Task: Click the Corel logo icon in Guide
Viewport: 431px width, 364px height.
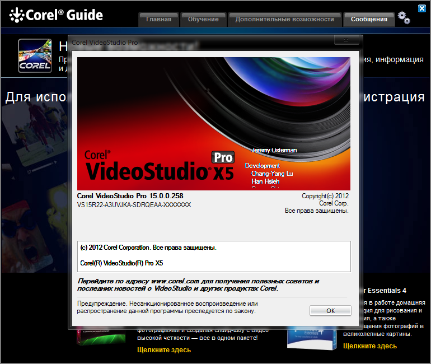Action: pyautogui.click(x=35, y=55)
